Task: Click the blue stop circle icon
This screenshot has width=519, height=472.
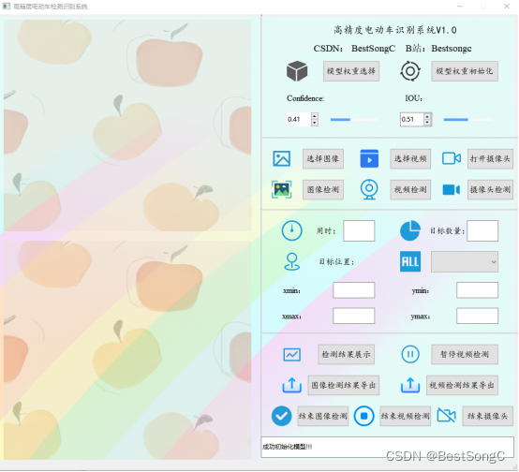Action: tap(364, 416)
